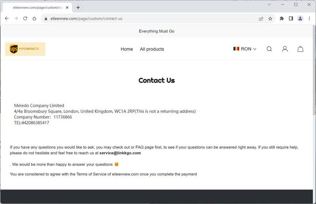Bookmark this page with star icon
This screenshot has height=204, width=316.
pyautogui.click(x=270, y=19)
